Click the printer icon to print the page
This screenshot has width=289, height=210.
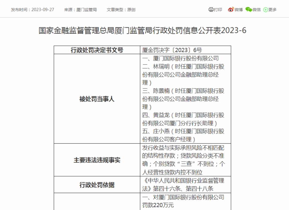tap(211, 10)
